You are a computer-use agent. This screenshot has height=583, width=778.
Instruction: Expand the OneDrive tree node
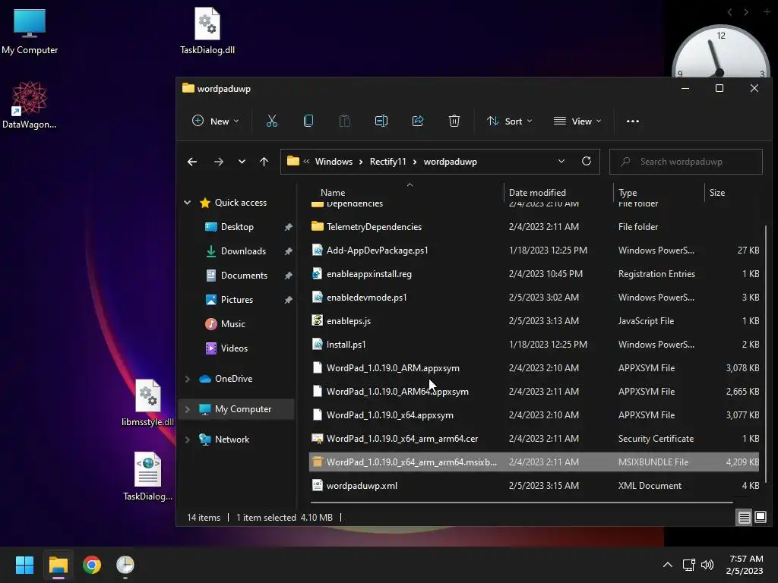(187, 379)
